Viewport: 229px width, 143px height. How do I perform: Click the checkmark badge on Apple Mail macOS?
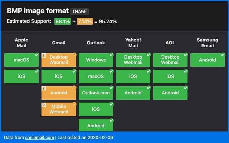37,55
